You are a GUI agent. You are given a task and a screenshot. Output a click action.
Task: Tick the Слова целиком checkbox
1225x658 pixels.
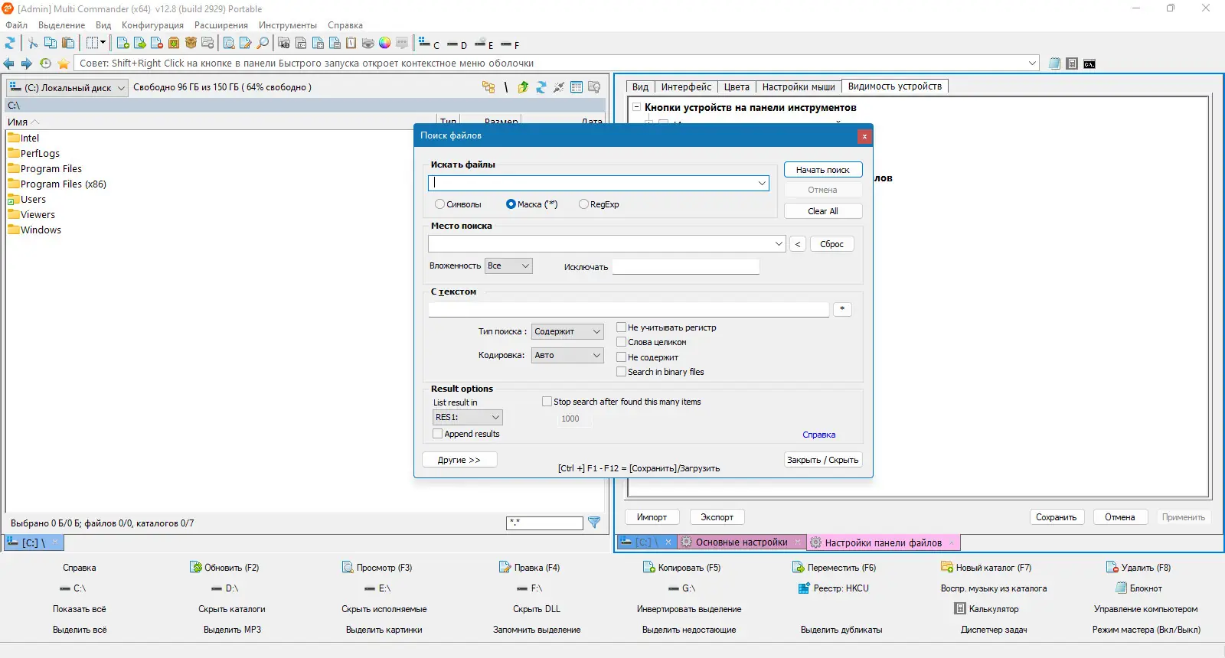[622, 342]
